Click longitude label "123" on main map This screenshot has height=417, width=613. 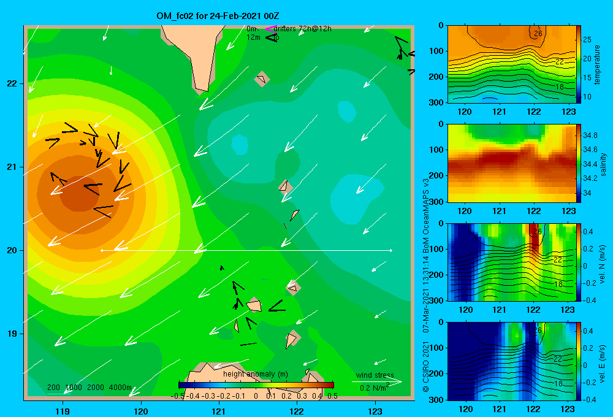(375, 411)
